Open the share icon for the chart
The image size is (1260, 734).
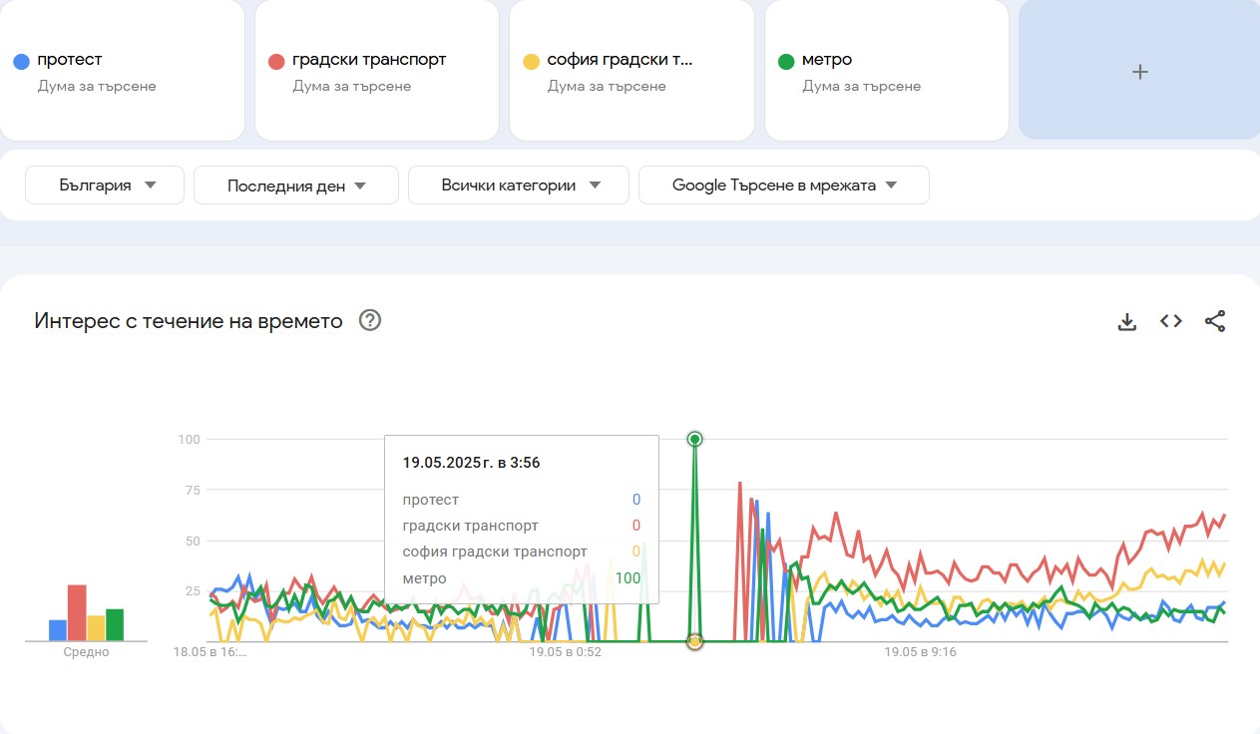click(1214, 320)
